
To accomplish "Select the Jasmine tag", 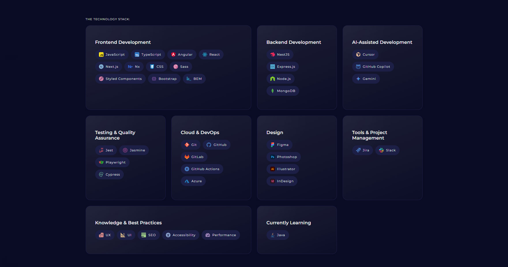I will point(134,150).
